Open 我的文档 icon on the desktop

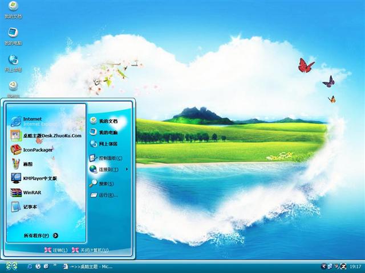pos(13,10)
